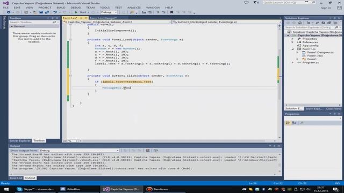Open the Debug configuration dropdown in toolbar

(109, 12)
